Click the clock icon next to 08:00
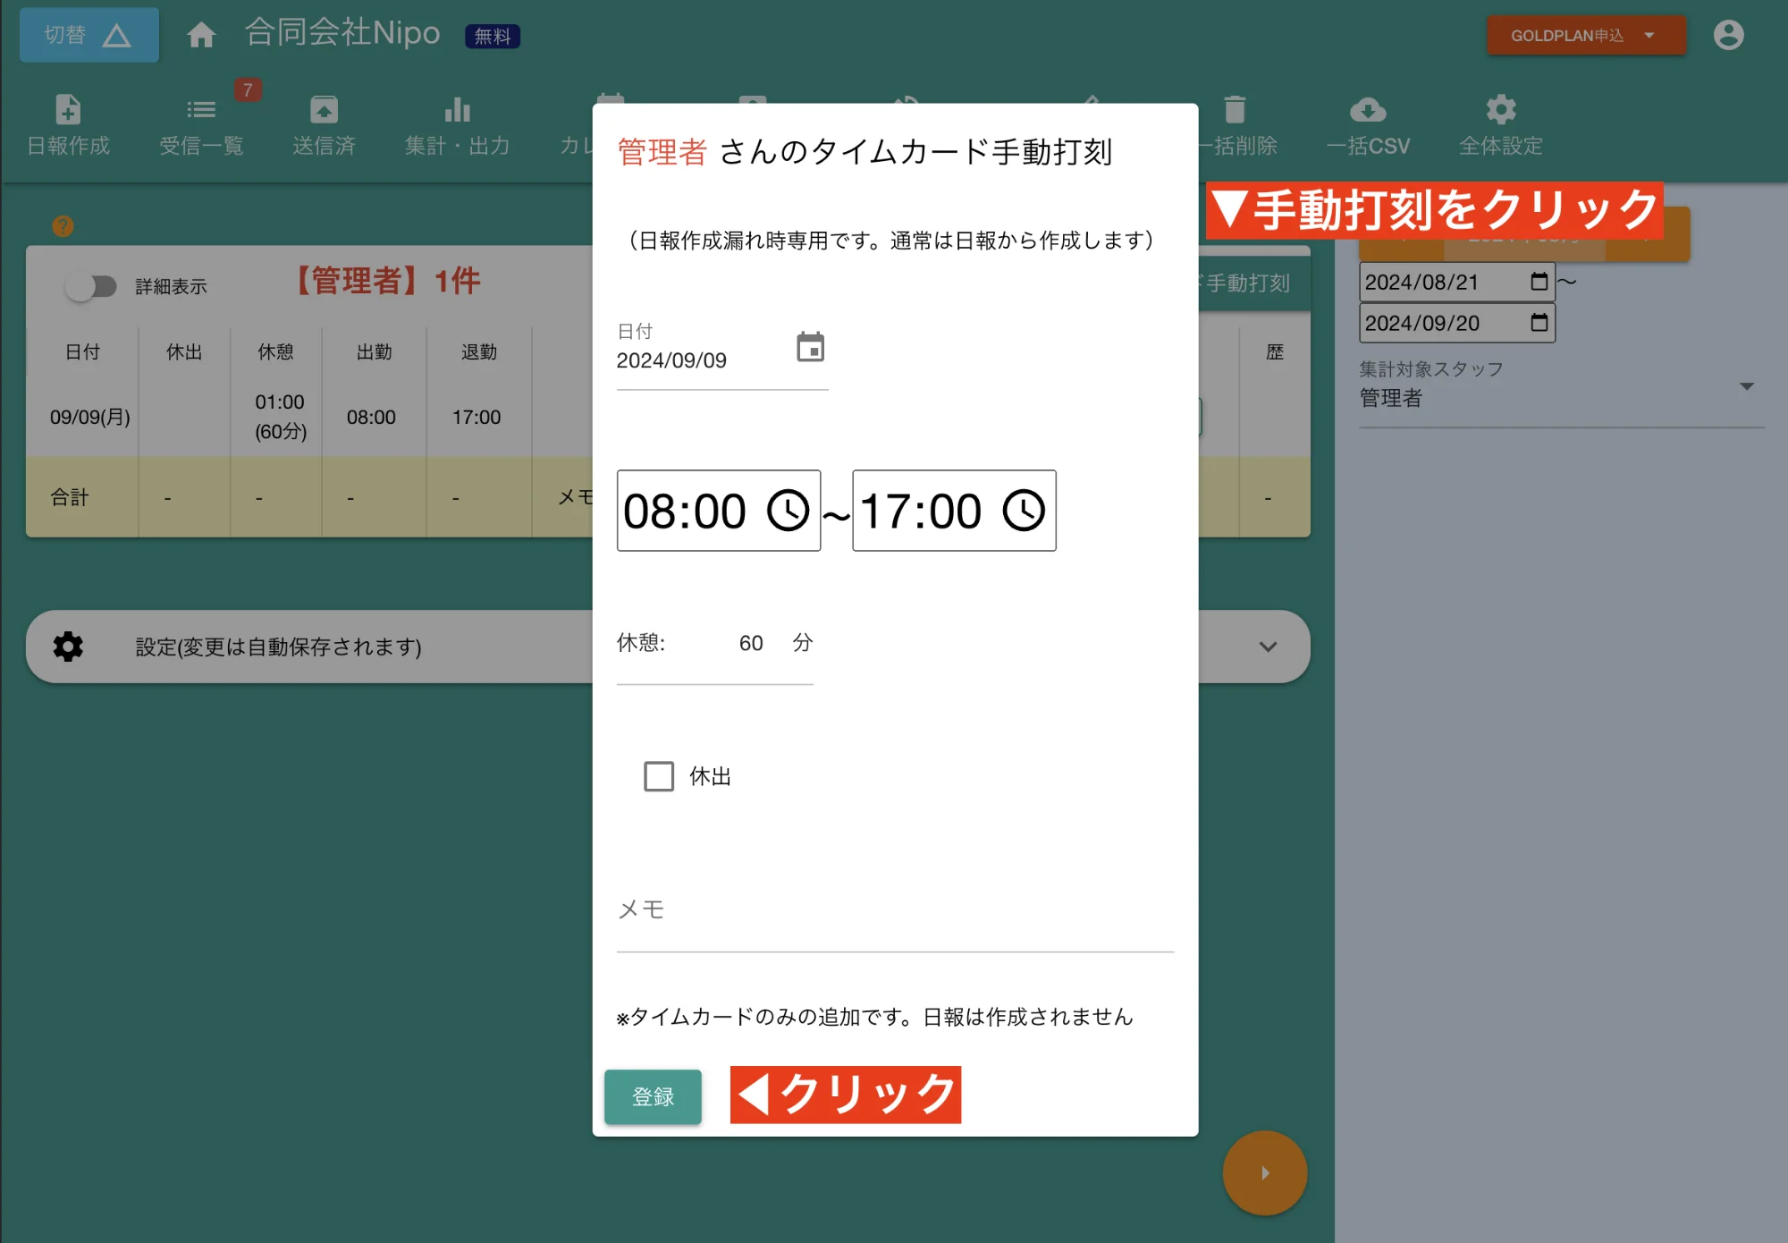The image size is (1788, 1243). pyautogui.click(x=785, y=512)
